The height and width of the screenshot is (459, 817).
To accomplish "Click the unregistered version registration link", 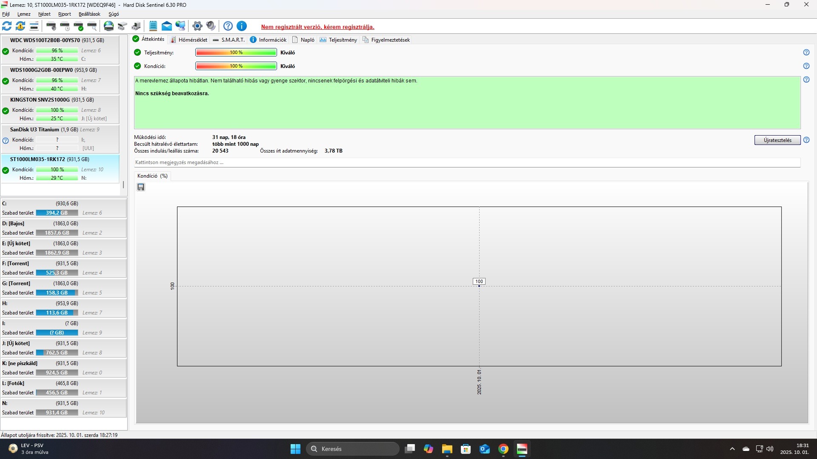I will (317, 27).
